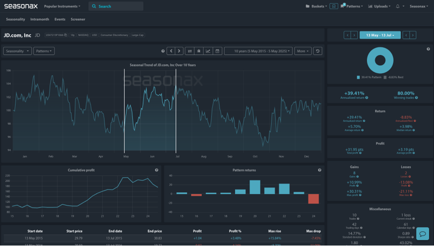Switch to Seasonality tab
434x246 pixels.
pyautogui.click(x=15, y=19)
